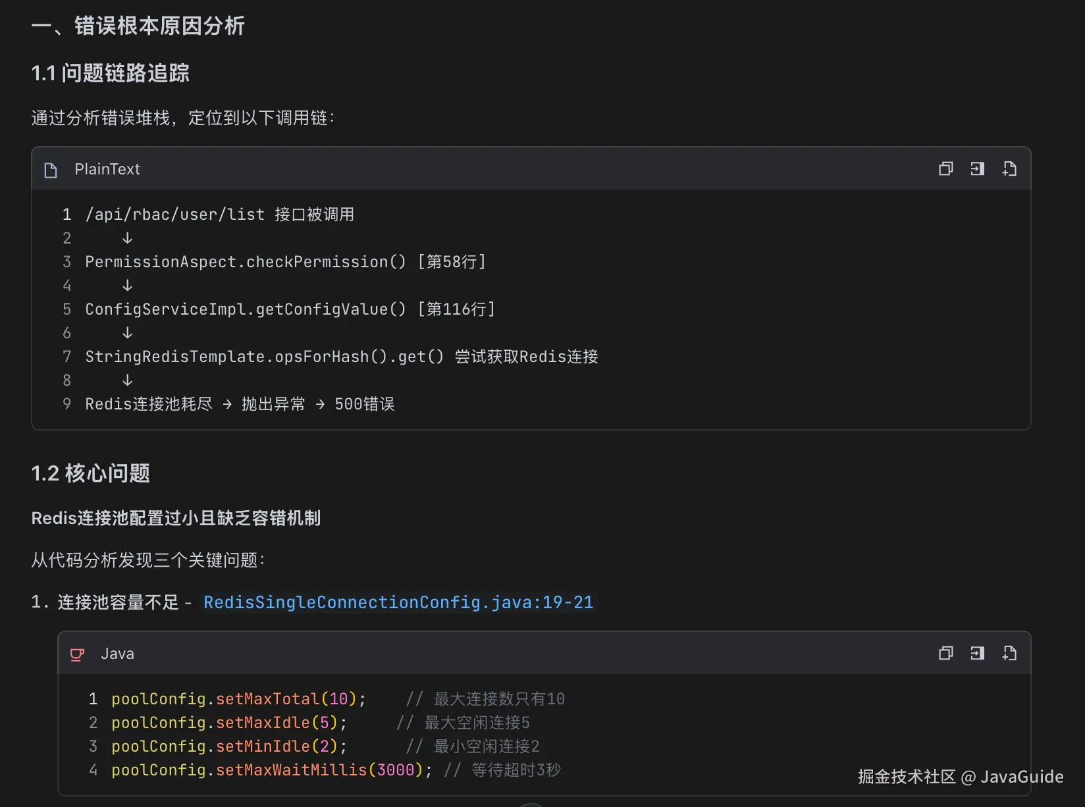The width and height of the screenshot is (1085, 807).
Task: Click the arrow-into-box insert icon on Java block
Action: [x=977, y=653]
